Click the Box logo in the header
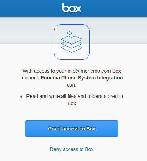 [x=72, y=8]
